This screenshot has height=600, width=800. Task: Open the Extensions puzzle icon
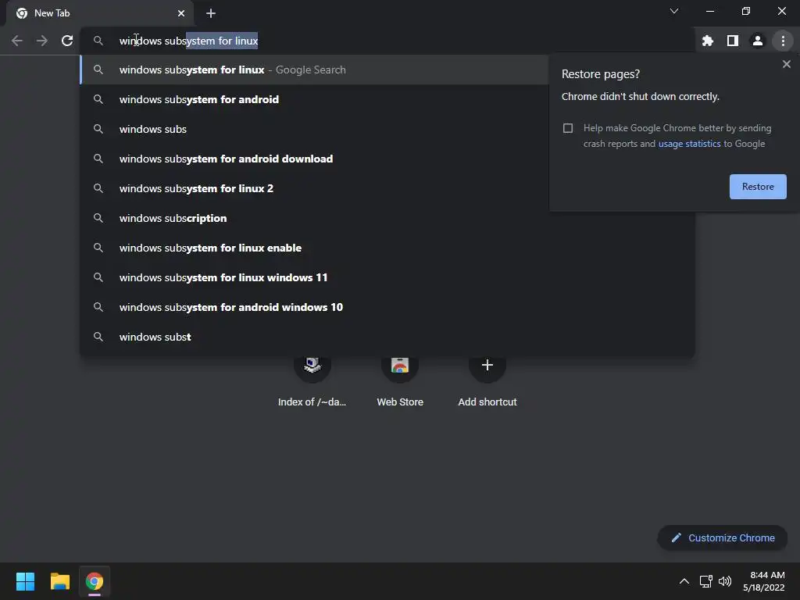tap(708, 41)
